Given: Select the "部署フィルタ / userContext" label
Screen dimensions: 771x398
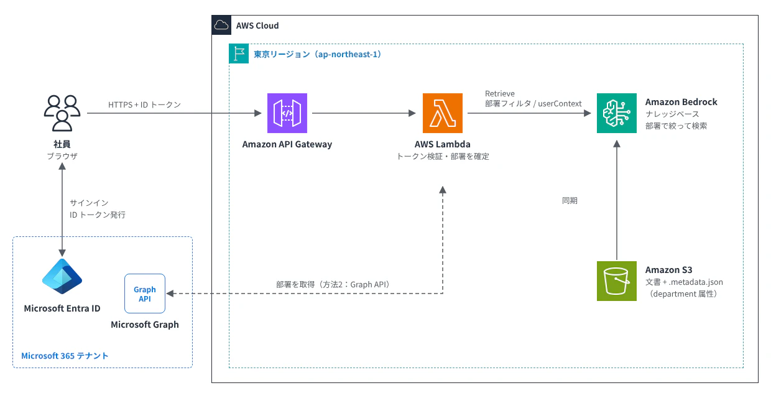Looking at the screenshot, I should [533, 104].
